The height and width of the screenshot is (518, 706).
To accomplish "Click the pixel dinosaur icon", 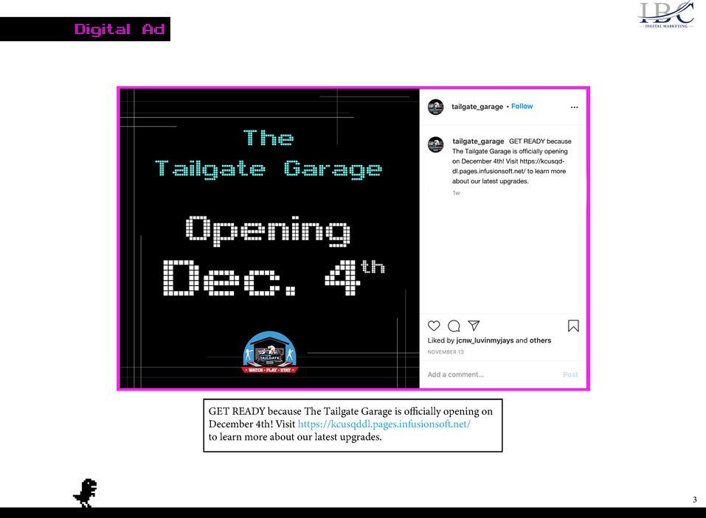I will pos(85,493).
